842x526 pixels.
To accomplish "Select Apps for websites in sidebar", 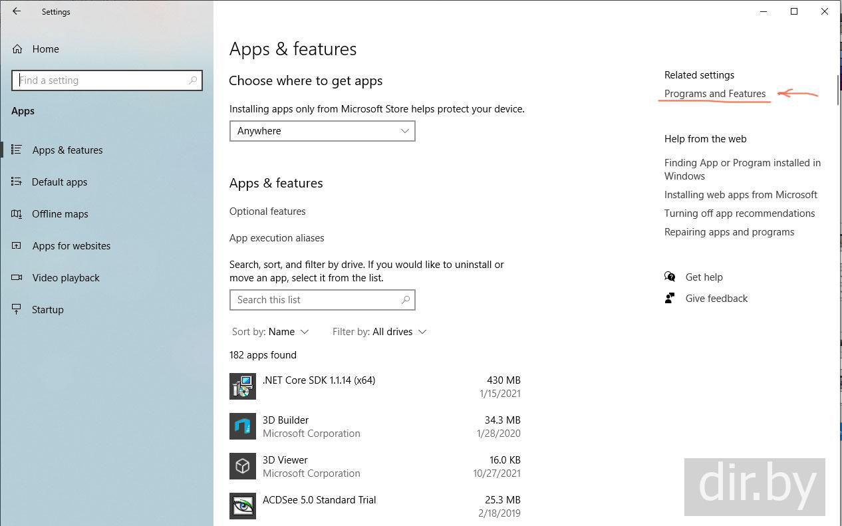I will point(71,245).
